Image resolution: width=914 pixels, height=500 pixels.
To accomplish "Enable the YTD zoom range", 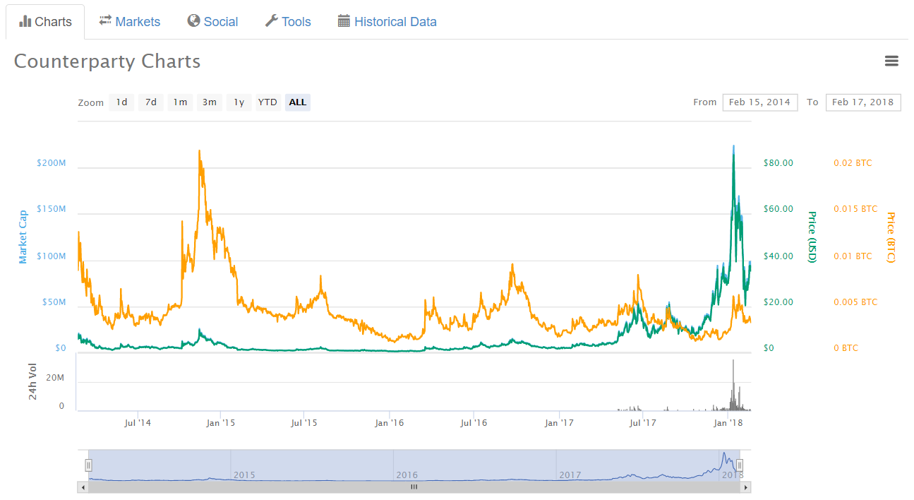I will point(267,102).
